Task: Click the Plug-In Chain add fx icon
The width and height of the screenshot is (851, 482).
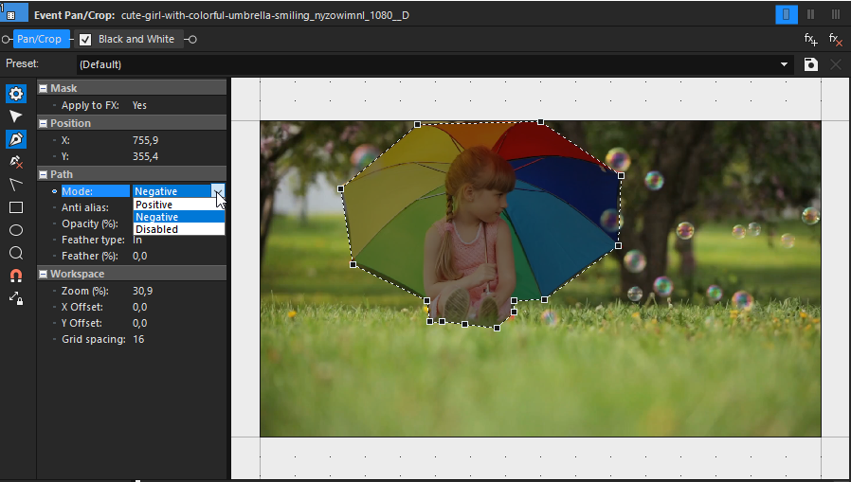Action: coord(811,39)
